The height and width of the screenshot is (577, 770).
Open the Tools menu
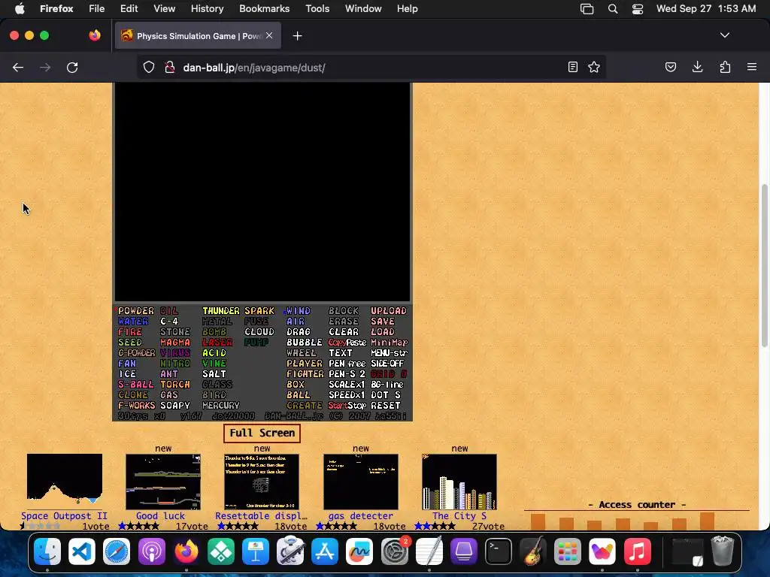pyautogui.click(x=317, y=9)
